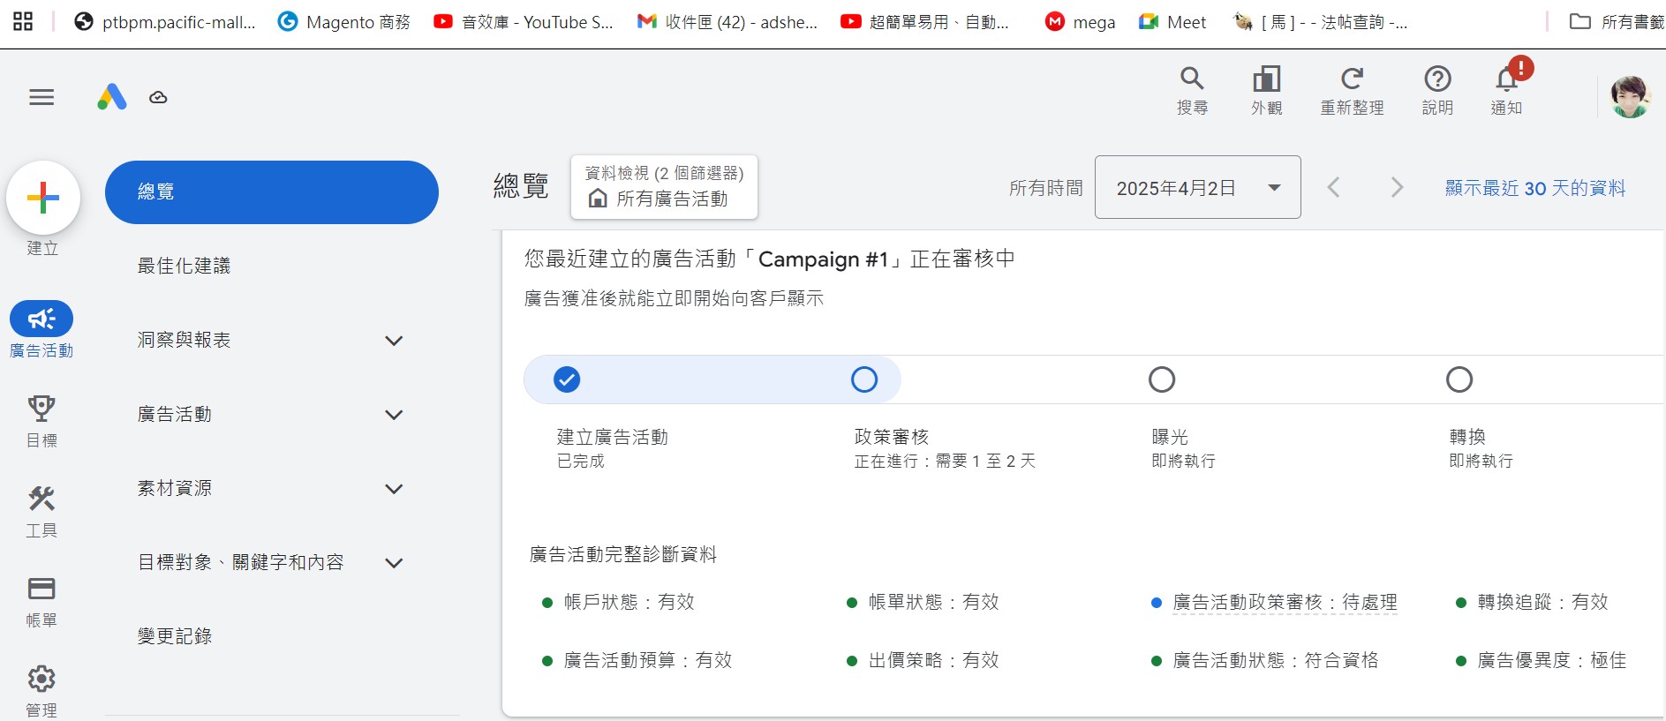Select the 廣告活動 megaphone sidebar icon
Viewport: 1666px width, 721px height.
click(x=41, y=319)
